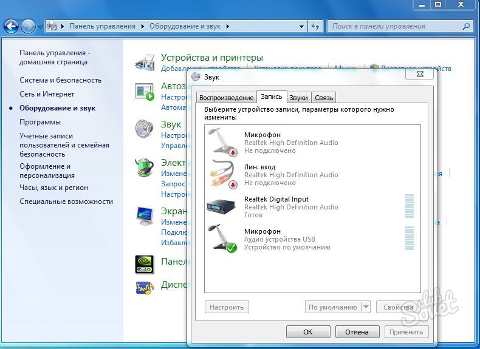Click Не подключено status under Лин. вход
Viewport: 480px width, 349px height.
pyautogui.click(x=270, y=183)
